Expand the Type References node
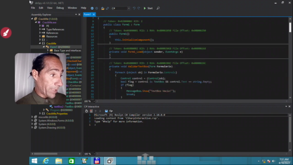 40,29
